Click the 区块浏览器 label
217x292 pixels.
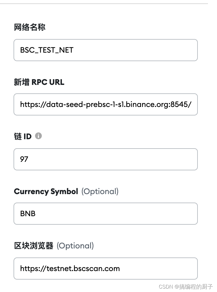(34, 246)
